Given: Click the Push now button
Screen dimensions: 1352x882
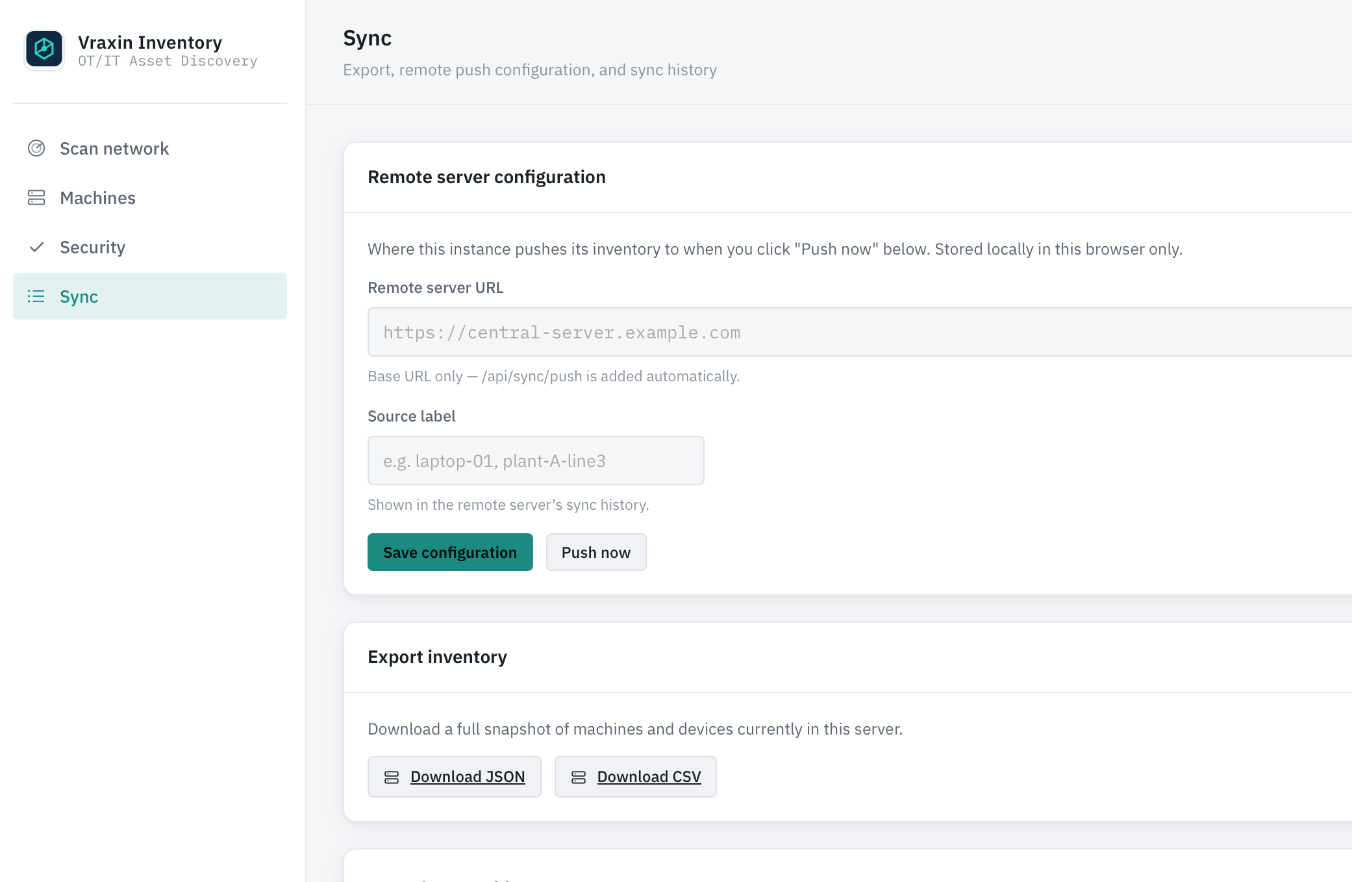Looking at the screenshot, I should (596, 552).
